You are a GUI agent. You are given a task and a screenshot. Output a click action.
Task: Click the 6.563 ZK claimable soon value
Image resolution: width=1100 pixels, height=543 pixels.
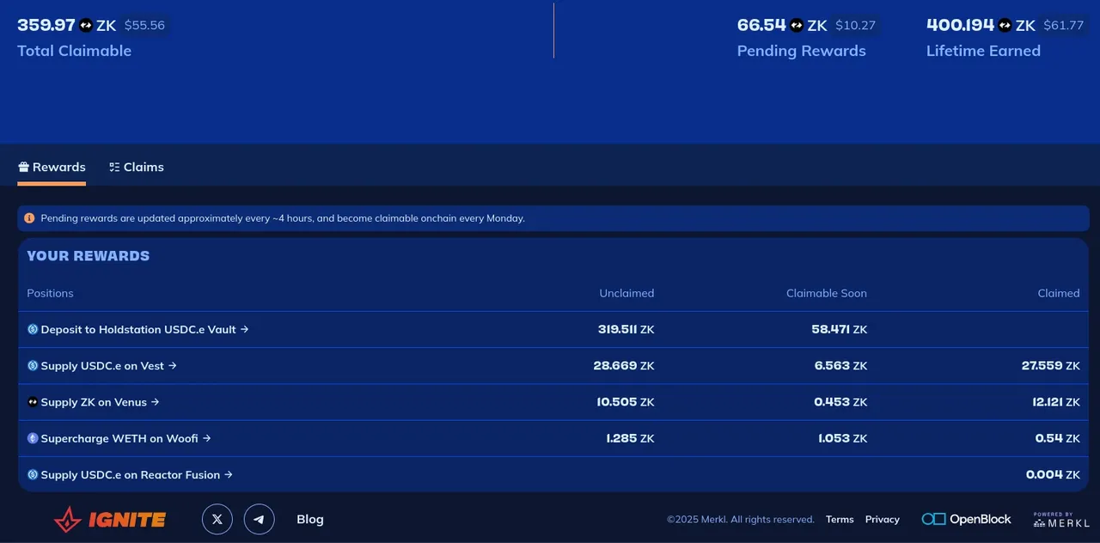pyautogui.click(x=841, y=365)
